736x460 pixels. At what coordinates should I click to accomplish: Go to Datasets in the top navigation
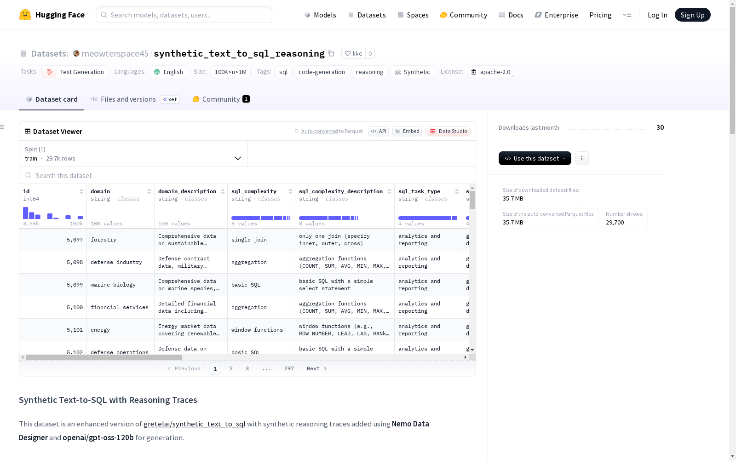coord(367,15)
